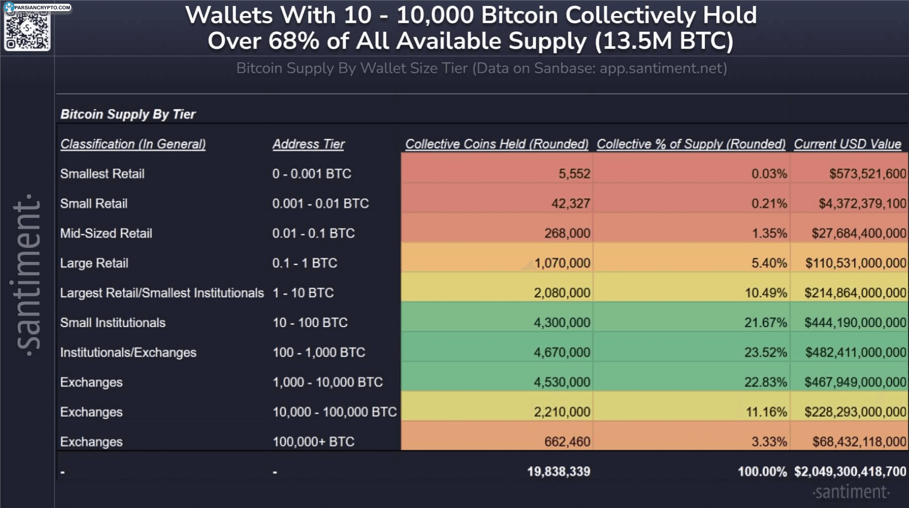Open the Classification (In General) column header

coord(133,144)
